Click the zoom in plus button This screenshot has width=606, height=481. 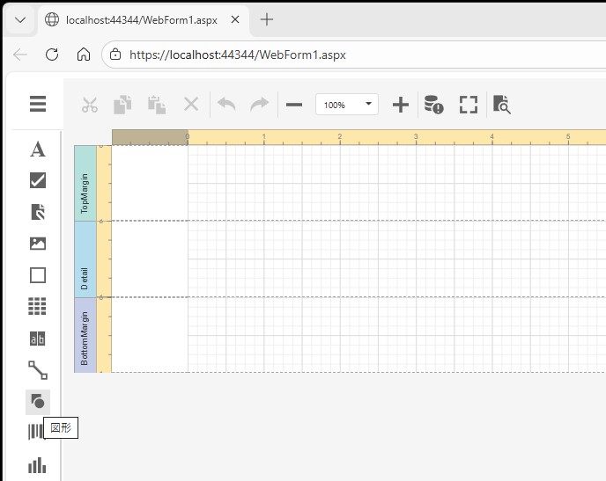401,105
